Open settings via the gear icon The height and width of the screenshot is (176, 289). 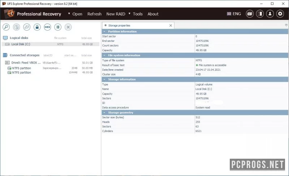(280, 14)
